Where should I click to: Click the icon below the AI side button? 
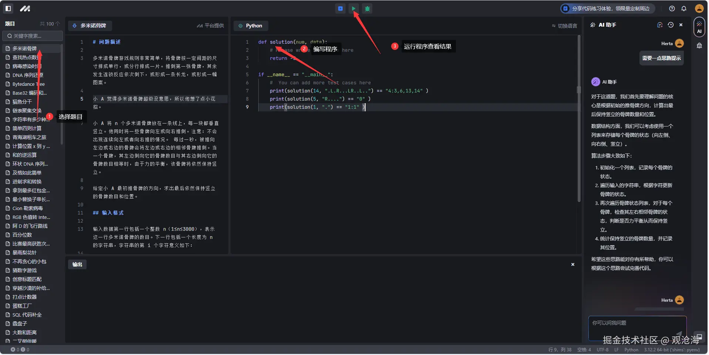(699, 45)
